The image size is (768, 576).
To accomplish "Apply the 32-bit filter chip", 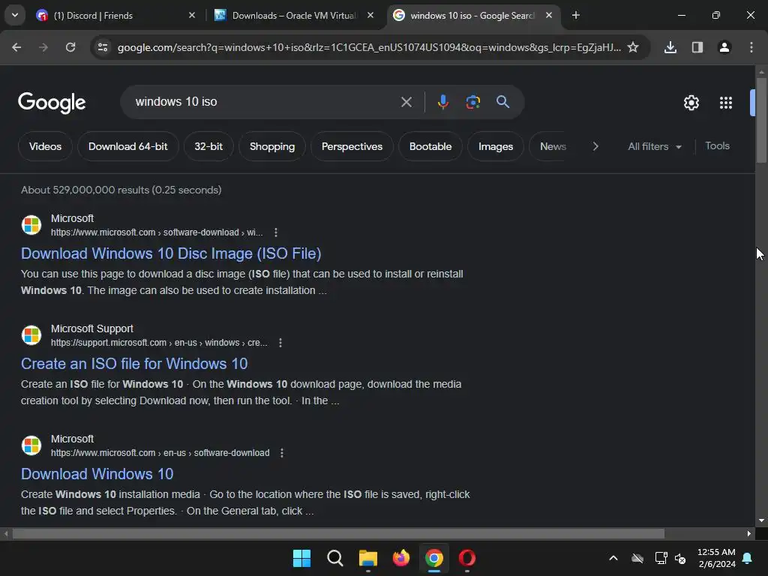I will click(208, 146).
